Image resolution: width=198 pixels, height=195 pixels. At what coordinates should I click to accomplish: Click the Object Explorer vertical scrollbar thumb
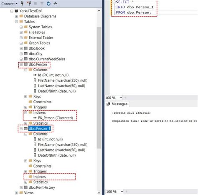click(x=99, y=88)
